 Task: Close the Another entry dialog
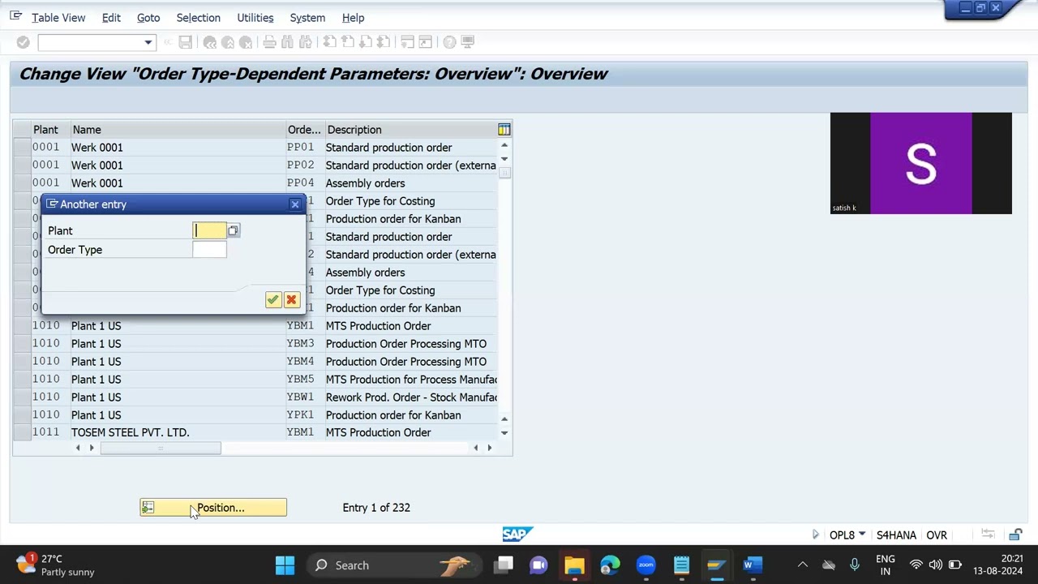pos(295,204)
